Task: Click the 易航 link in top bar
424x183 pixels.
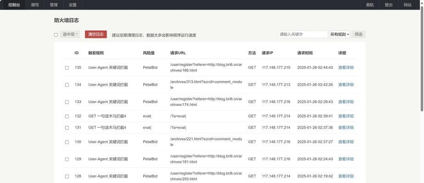Action: point(370,5)
